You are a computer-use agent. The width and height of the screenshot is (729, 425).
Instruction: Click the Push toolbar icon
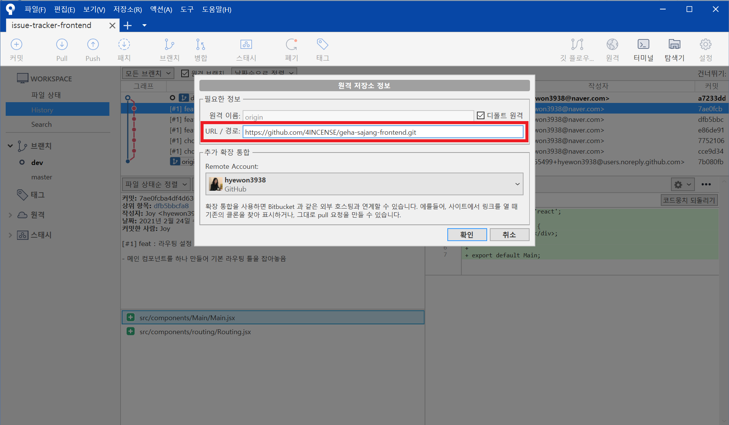93,49
